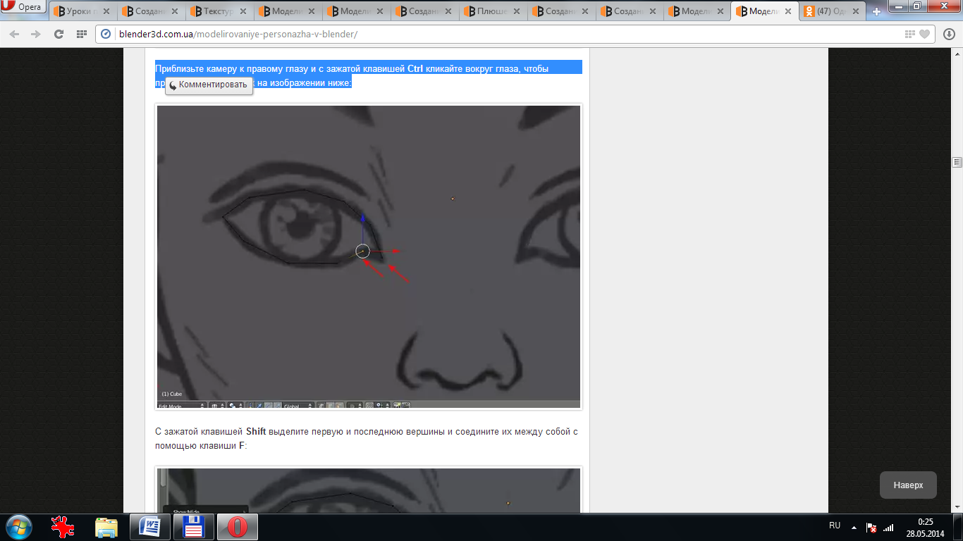Open the floppy-disk taskbar application
Image resolution: width=963 pixels, height=541 pixels.
[x=193, y=527]
